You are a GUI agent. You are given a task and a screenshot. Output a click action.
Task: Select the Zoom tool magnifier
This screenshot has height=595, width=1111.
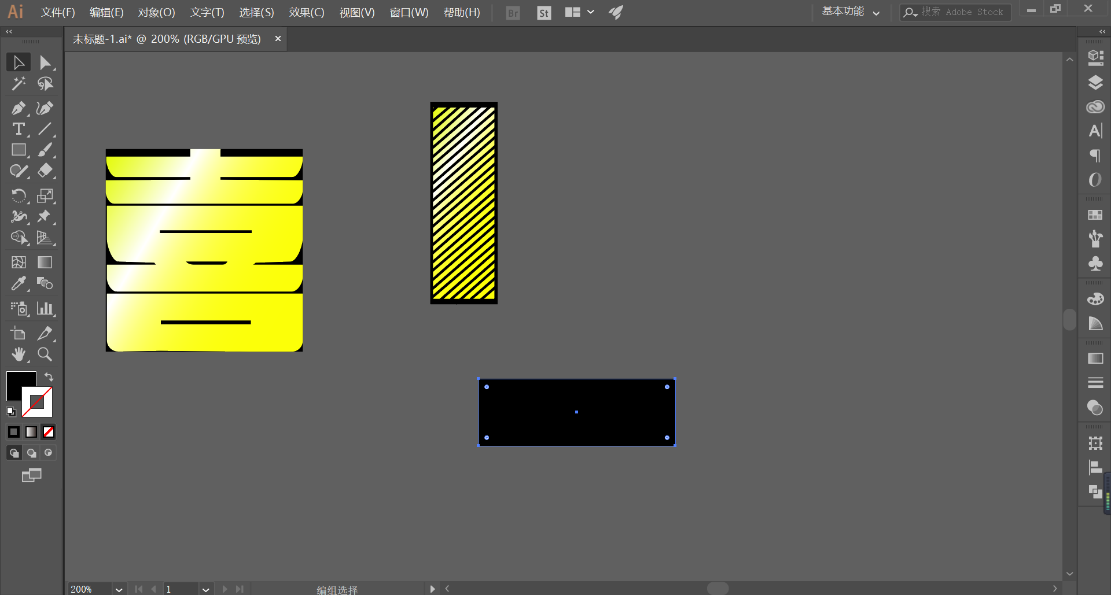tap(45, 354)
